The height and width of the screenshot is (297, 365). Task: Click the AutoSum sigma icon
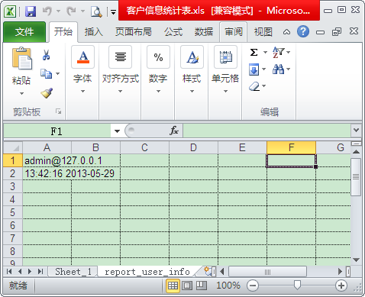[254, 53]
